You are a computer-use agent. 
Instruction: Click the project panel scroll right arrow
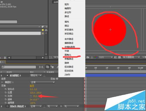coord(43,58)
